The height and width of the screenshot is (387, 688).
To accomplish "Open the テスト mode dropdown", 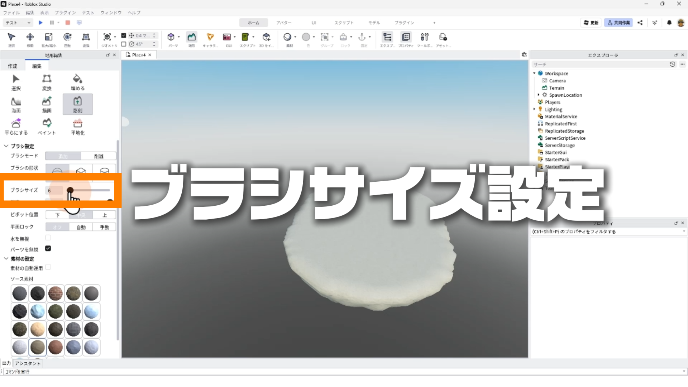I will tap(18, 23).
